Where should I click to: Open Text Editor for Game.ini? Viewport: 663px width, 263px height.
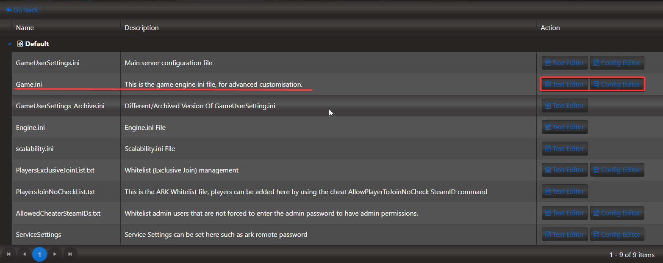pyautogui.click(x=565, y=85)
